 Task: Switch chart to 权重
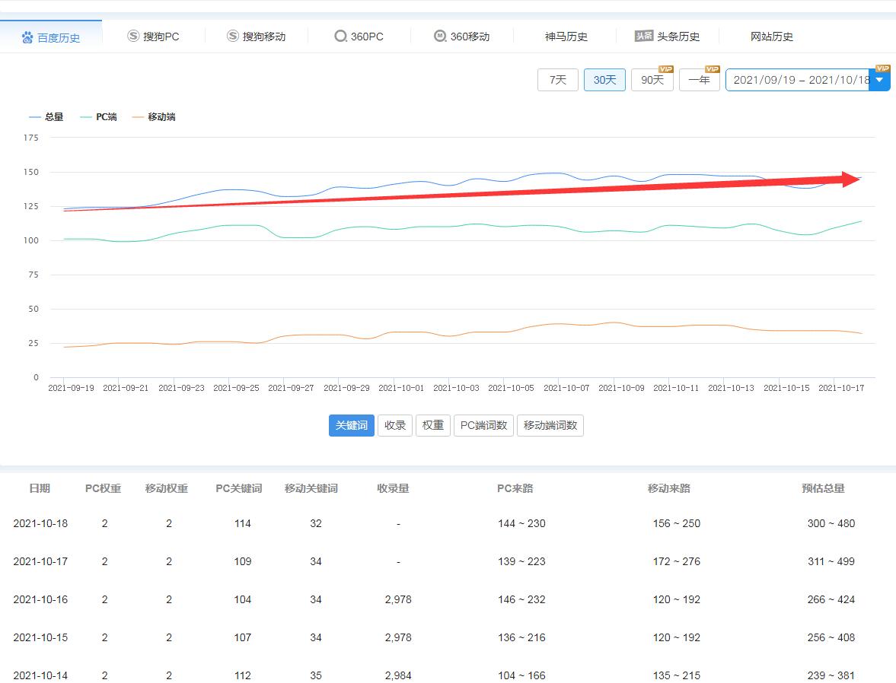click(x=433, y=425)
